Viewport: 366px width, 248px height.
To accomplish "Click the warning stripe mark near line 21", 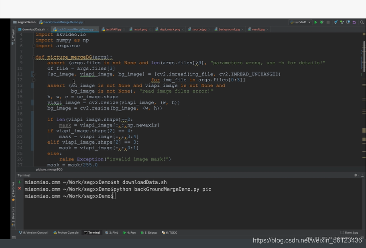I will (364, 130).
